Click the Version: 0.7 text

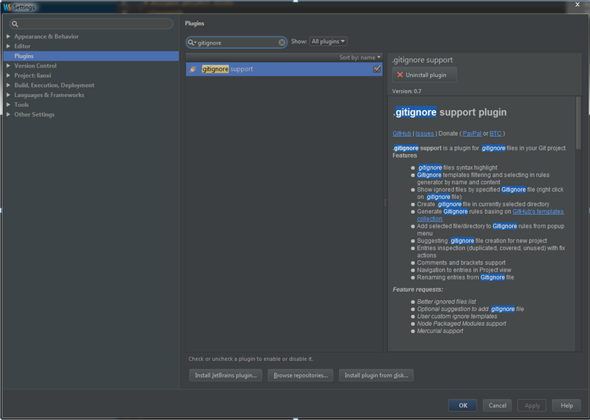point(407,91)
